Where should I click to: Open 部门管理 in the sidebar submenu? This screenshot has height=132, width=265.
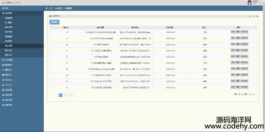coord(22,22)
